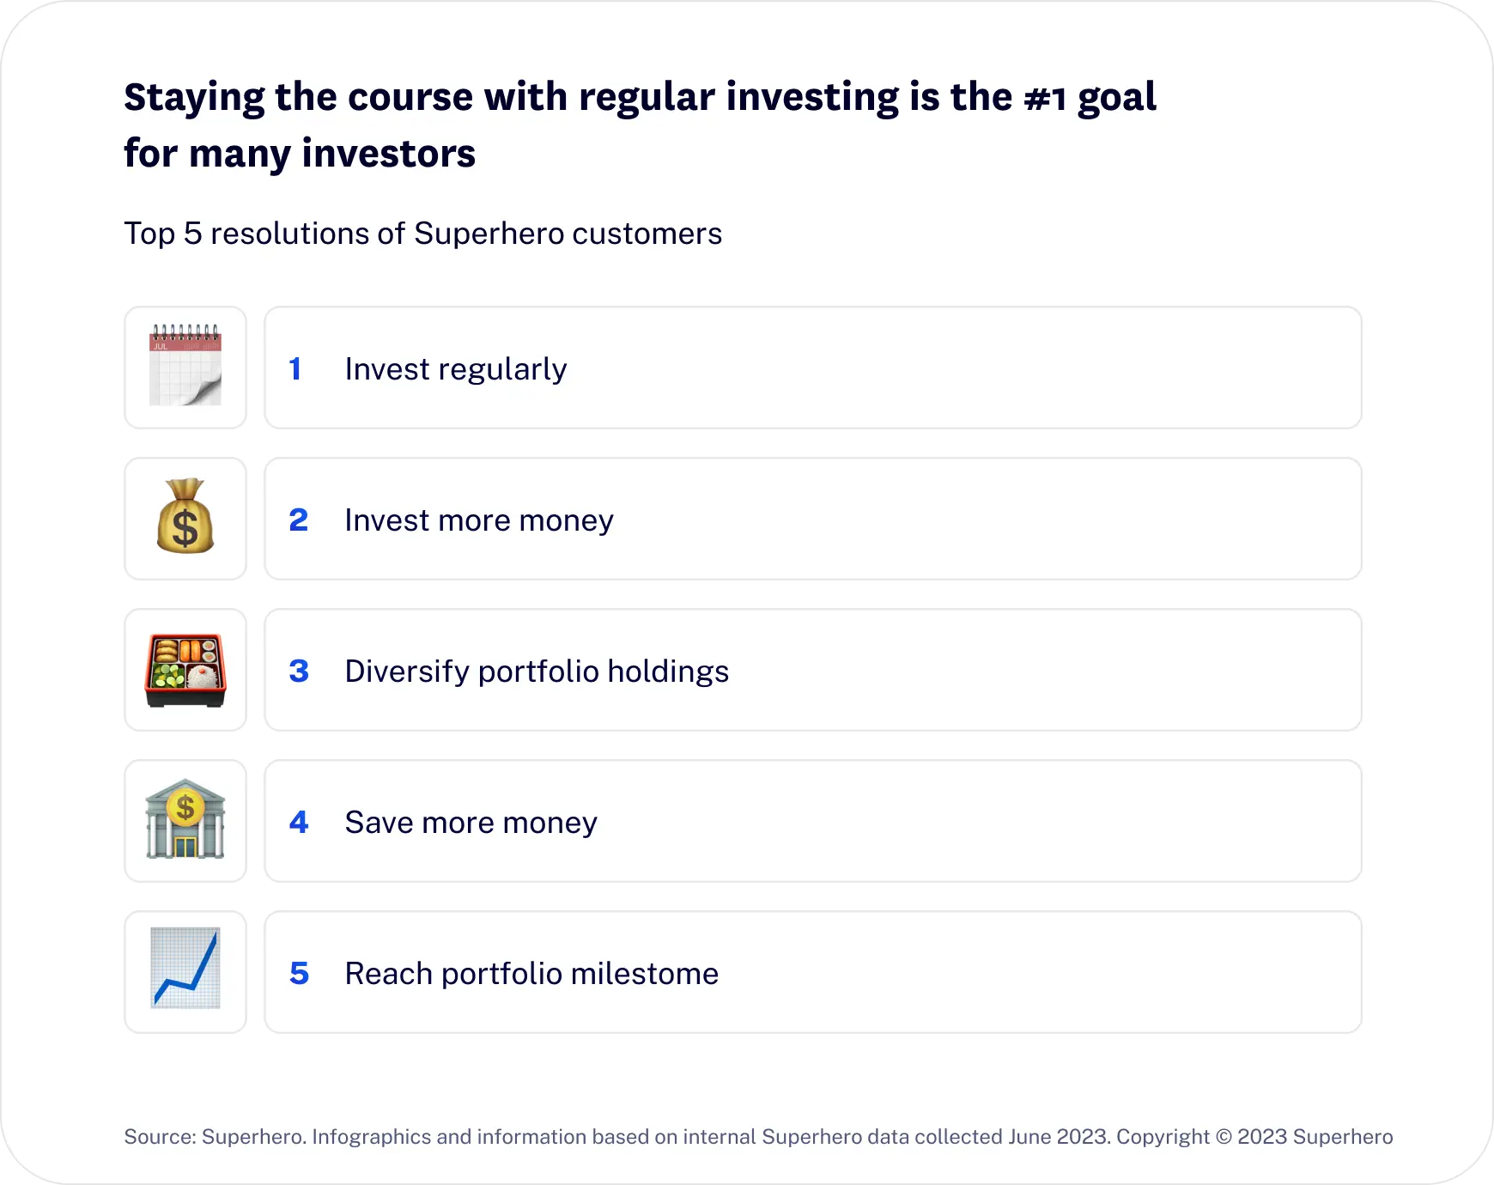Image resolution: width=1494 pixels, height=1185 pixels.
Task: Select the Invest regularly row
Action: pos(813,368)
